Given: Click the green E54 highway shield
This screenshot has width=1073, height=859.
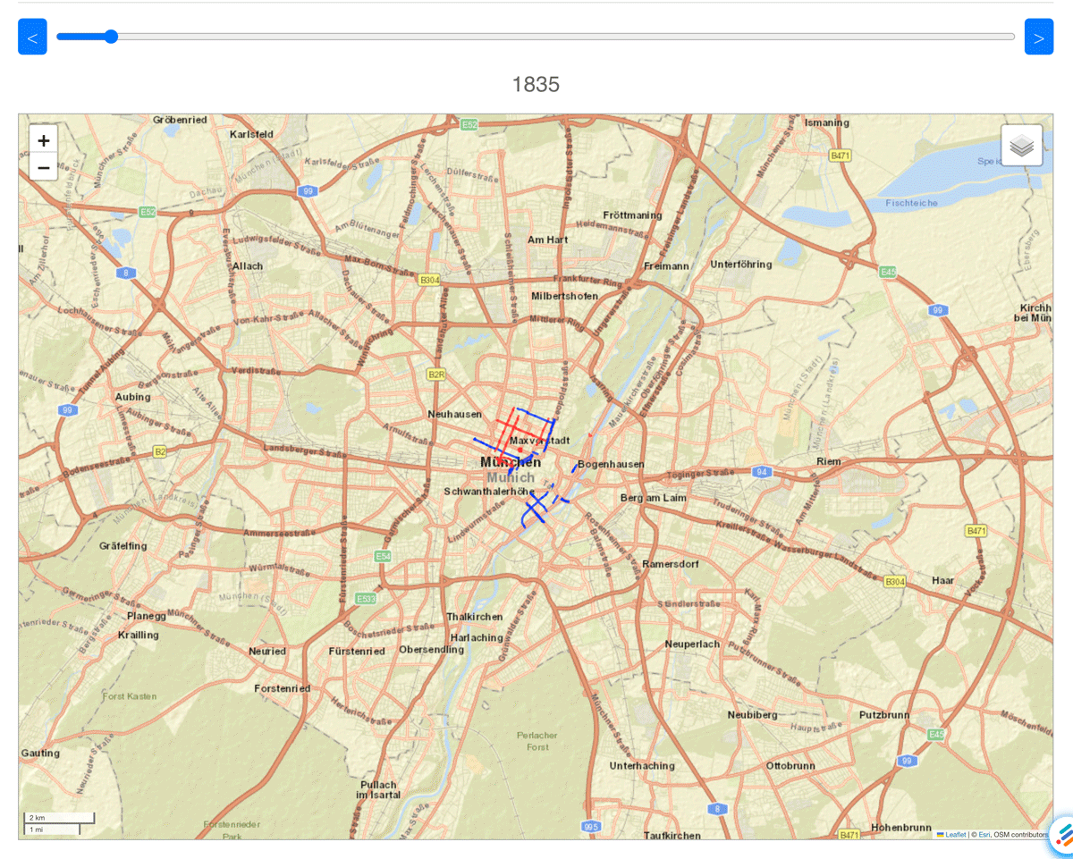Looking at the screenshot, I should pyautogui.click(x=383, y=556).
